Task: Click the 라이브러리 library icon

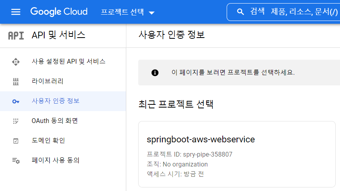Action: click(16, 81)
